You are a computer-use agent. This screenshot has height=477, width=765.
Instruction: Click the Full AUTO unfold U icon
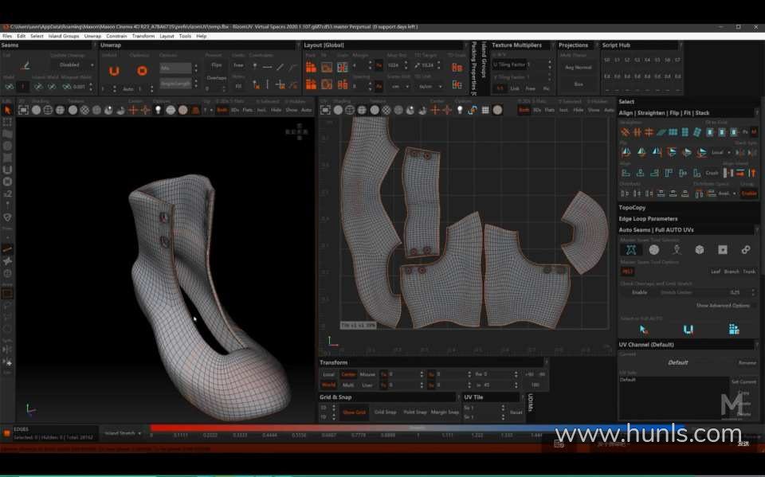pos(688,329)
